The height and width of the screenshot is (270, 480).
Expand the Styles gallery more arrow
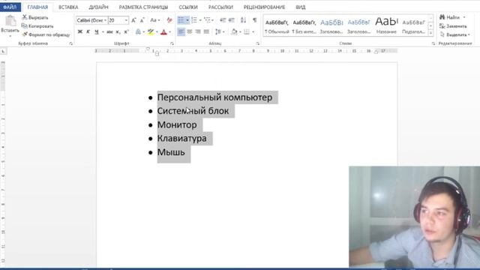coord(430,33)
